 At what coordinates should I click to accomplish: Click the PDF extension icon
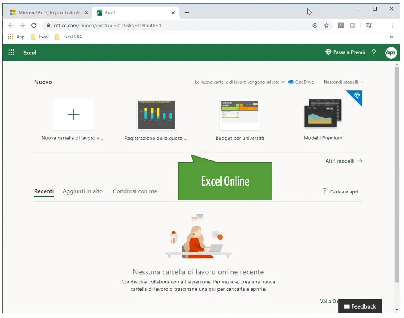341,25
